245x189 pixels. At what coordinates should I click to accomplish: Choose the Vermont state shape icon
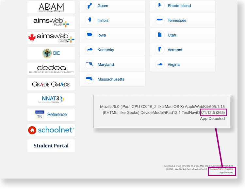(x=160, y=50)
